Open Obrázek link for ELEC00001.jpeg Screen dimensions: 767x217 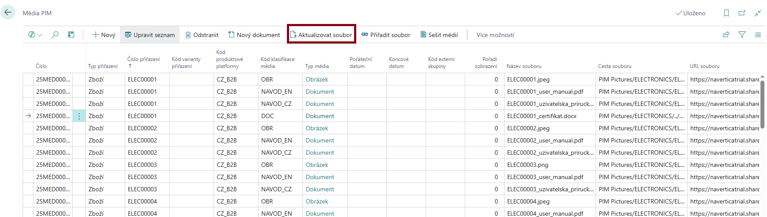pos(317,79)
